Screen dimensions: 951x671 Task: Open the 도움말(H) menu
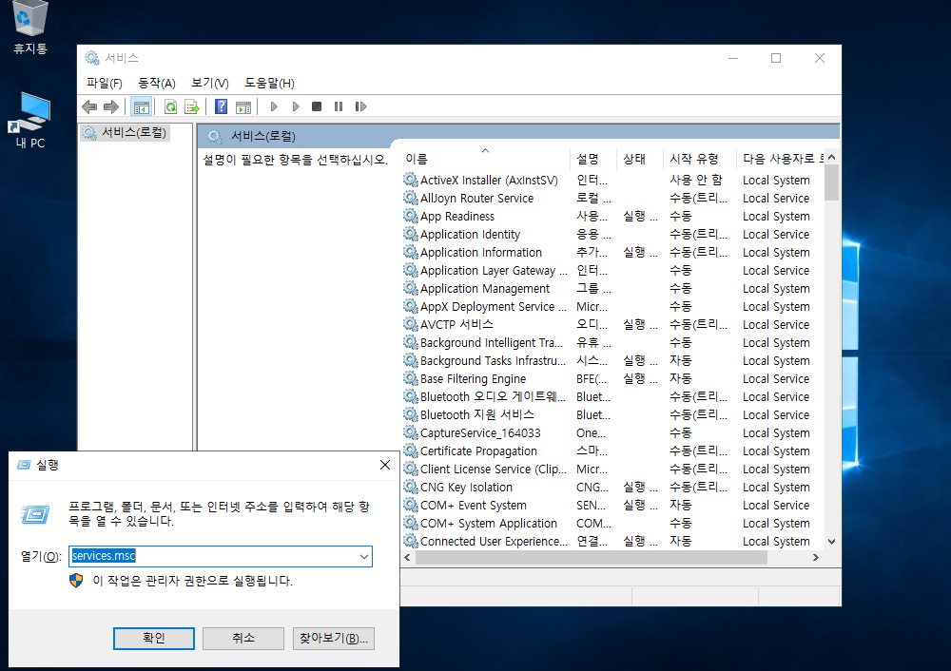click(x=269, y=83)
